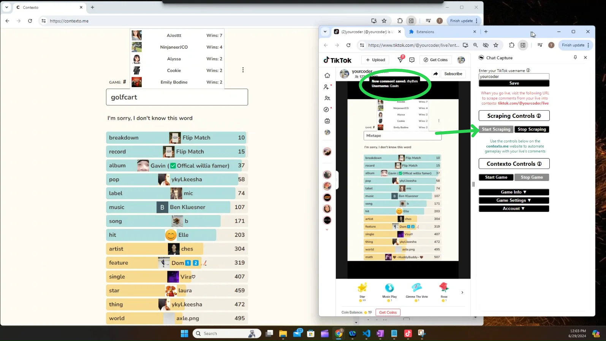Open Finish update menu in TikTok window

coord(575,45)
